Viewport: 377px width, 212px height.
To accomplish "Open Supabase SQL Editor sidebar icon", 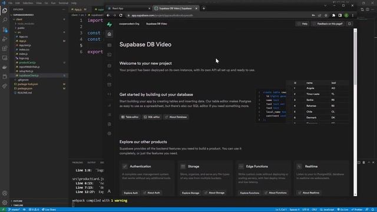I will [110, 55].
